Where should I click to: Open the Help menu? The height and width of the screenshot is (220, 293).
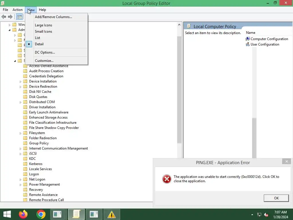[42, 10]
